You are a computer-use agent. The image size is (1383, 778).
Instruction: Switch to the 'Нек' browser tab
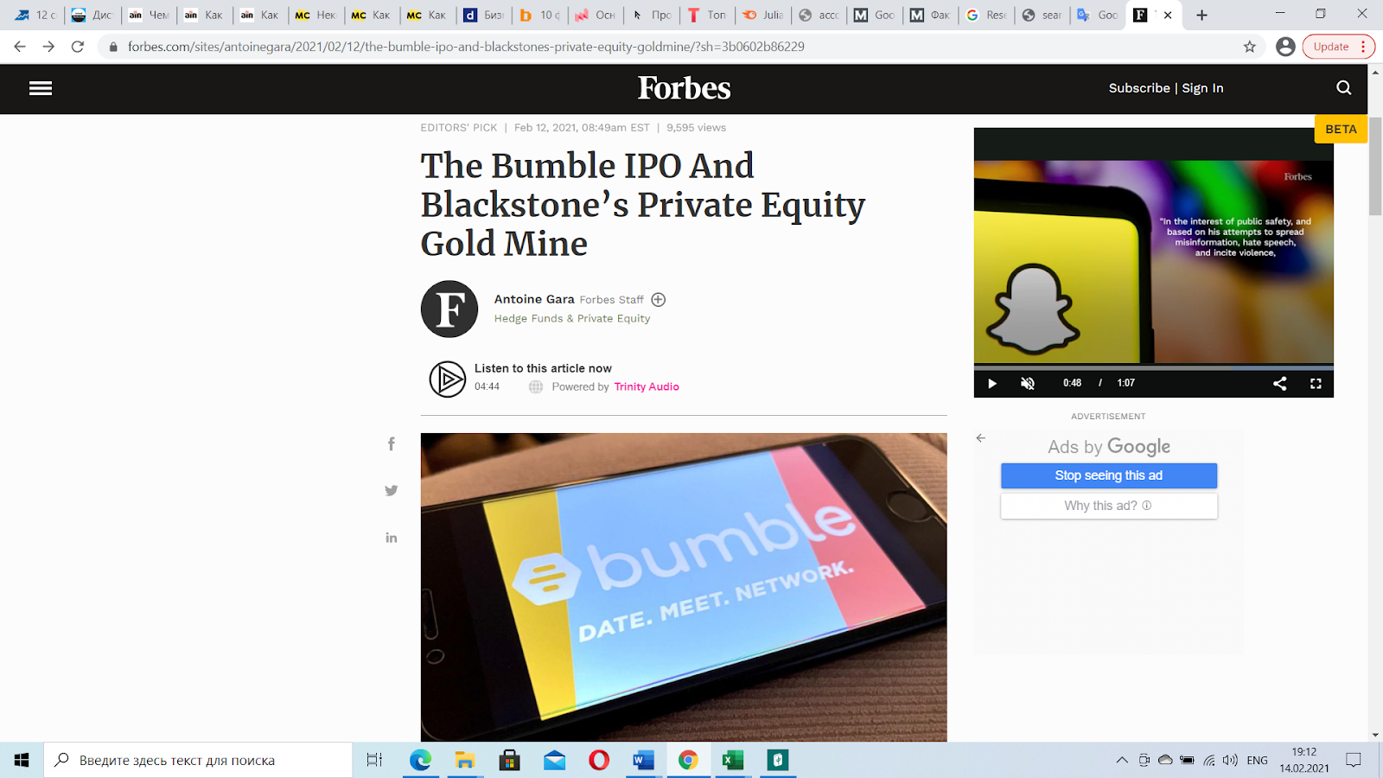click(x=315, y=15)
